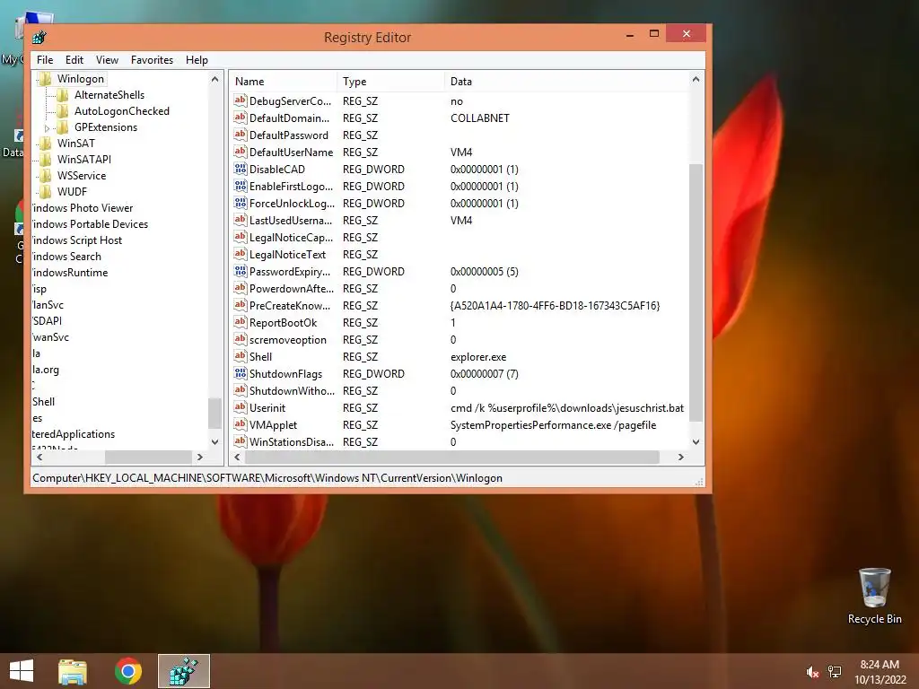Click the scremoveoption string icon
Image resolution: width=919 pixels, height=689 pixels.
pyautogui.click(x=241, y=338)
